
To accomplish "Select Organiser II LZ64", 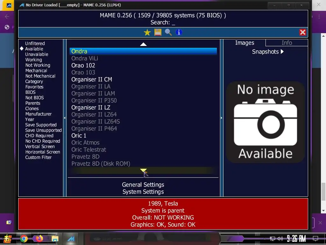I will coord(143,115).
